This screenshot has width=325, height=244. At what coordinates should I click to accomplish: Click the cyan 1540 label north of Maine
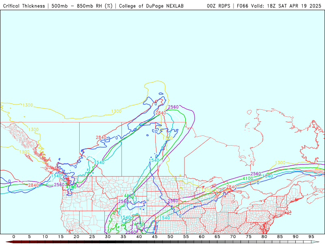tap(268, 176)
